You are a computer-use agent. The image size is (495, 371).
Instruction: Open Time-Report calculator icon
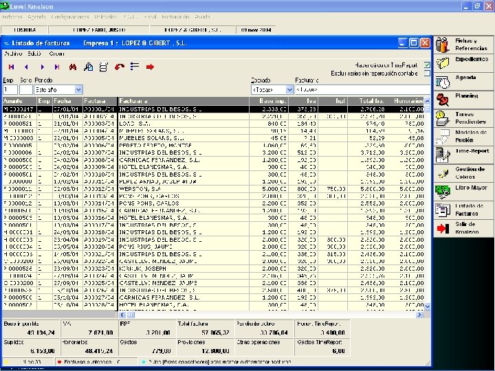tap(443, 155)
